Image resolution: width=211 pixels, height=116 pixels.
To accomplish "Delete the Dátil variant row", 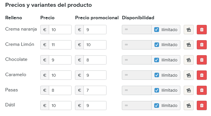I will pos(202,106).
